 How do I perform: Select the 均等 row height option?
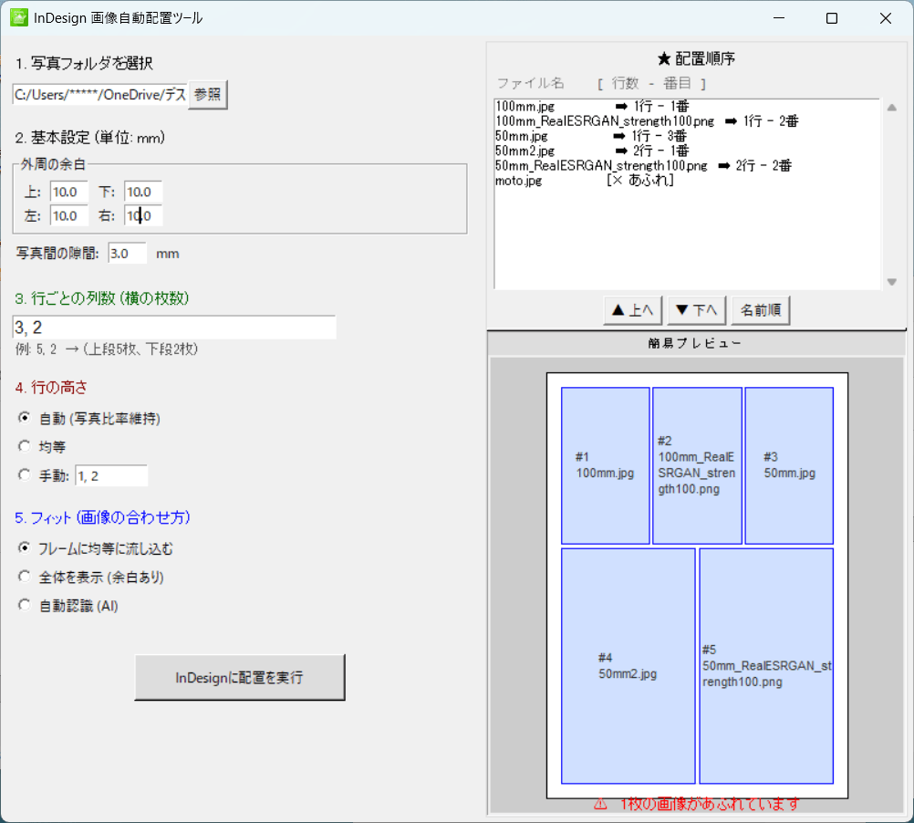(25, 447)
